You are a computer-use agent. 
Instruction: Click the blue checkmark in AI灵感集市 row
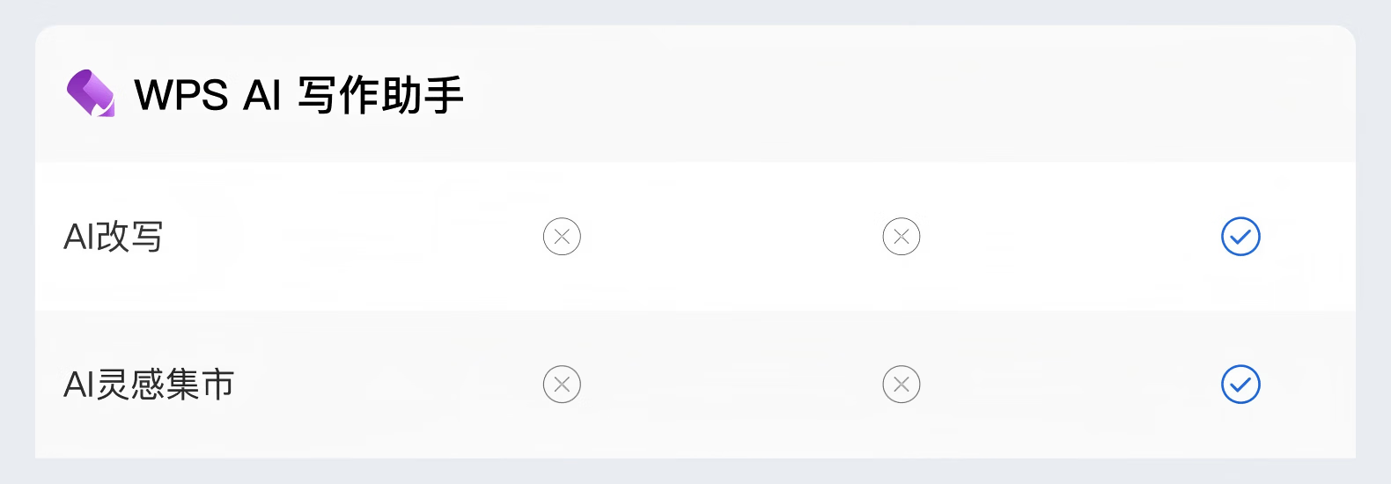[1240, 385]
